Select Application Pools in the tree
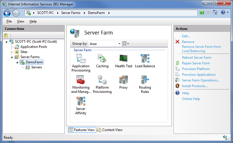The height and width of the screenshot is (143, 233). [x=33, y=47]
